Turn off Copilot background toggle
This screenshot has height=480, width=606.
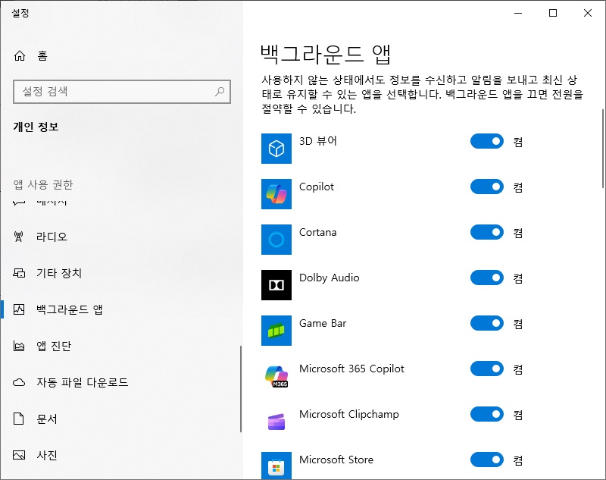point(487,187)
